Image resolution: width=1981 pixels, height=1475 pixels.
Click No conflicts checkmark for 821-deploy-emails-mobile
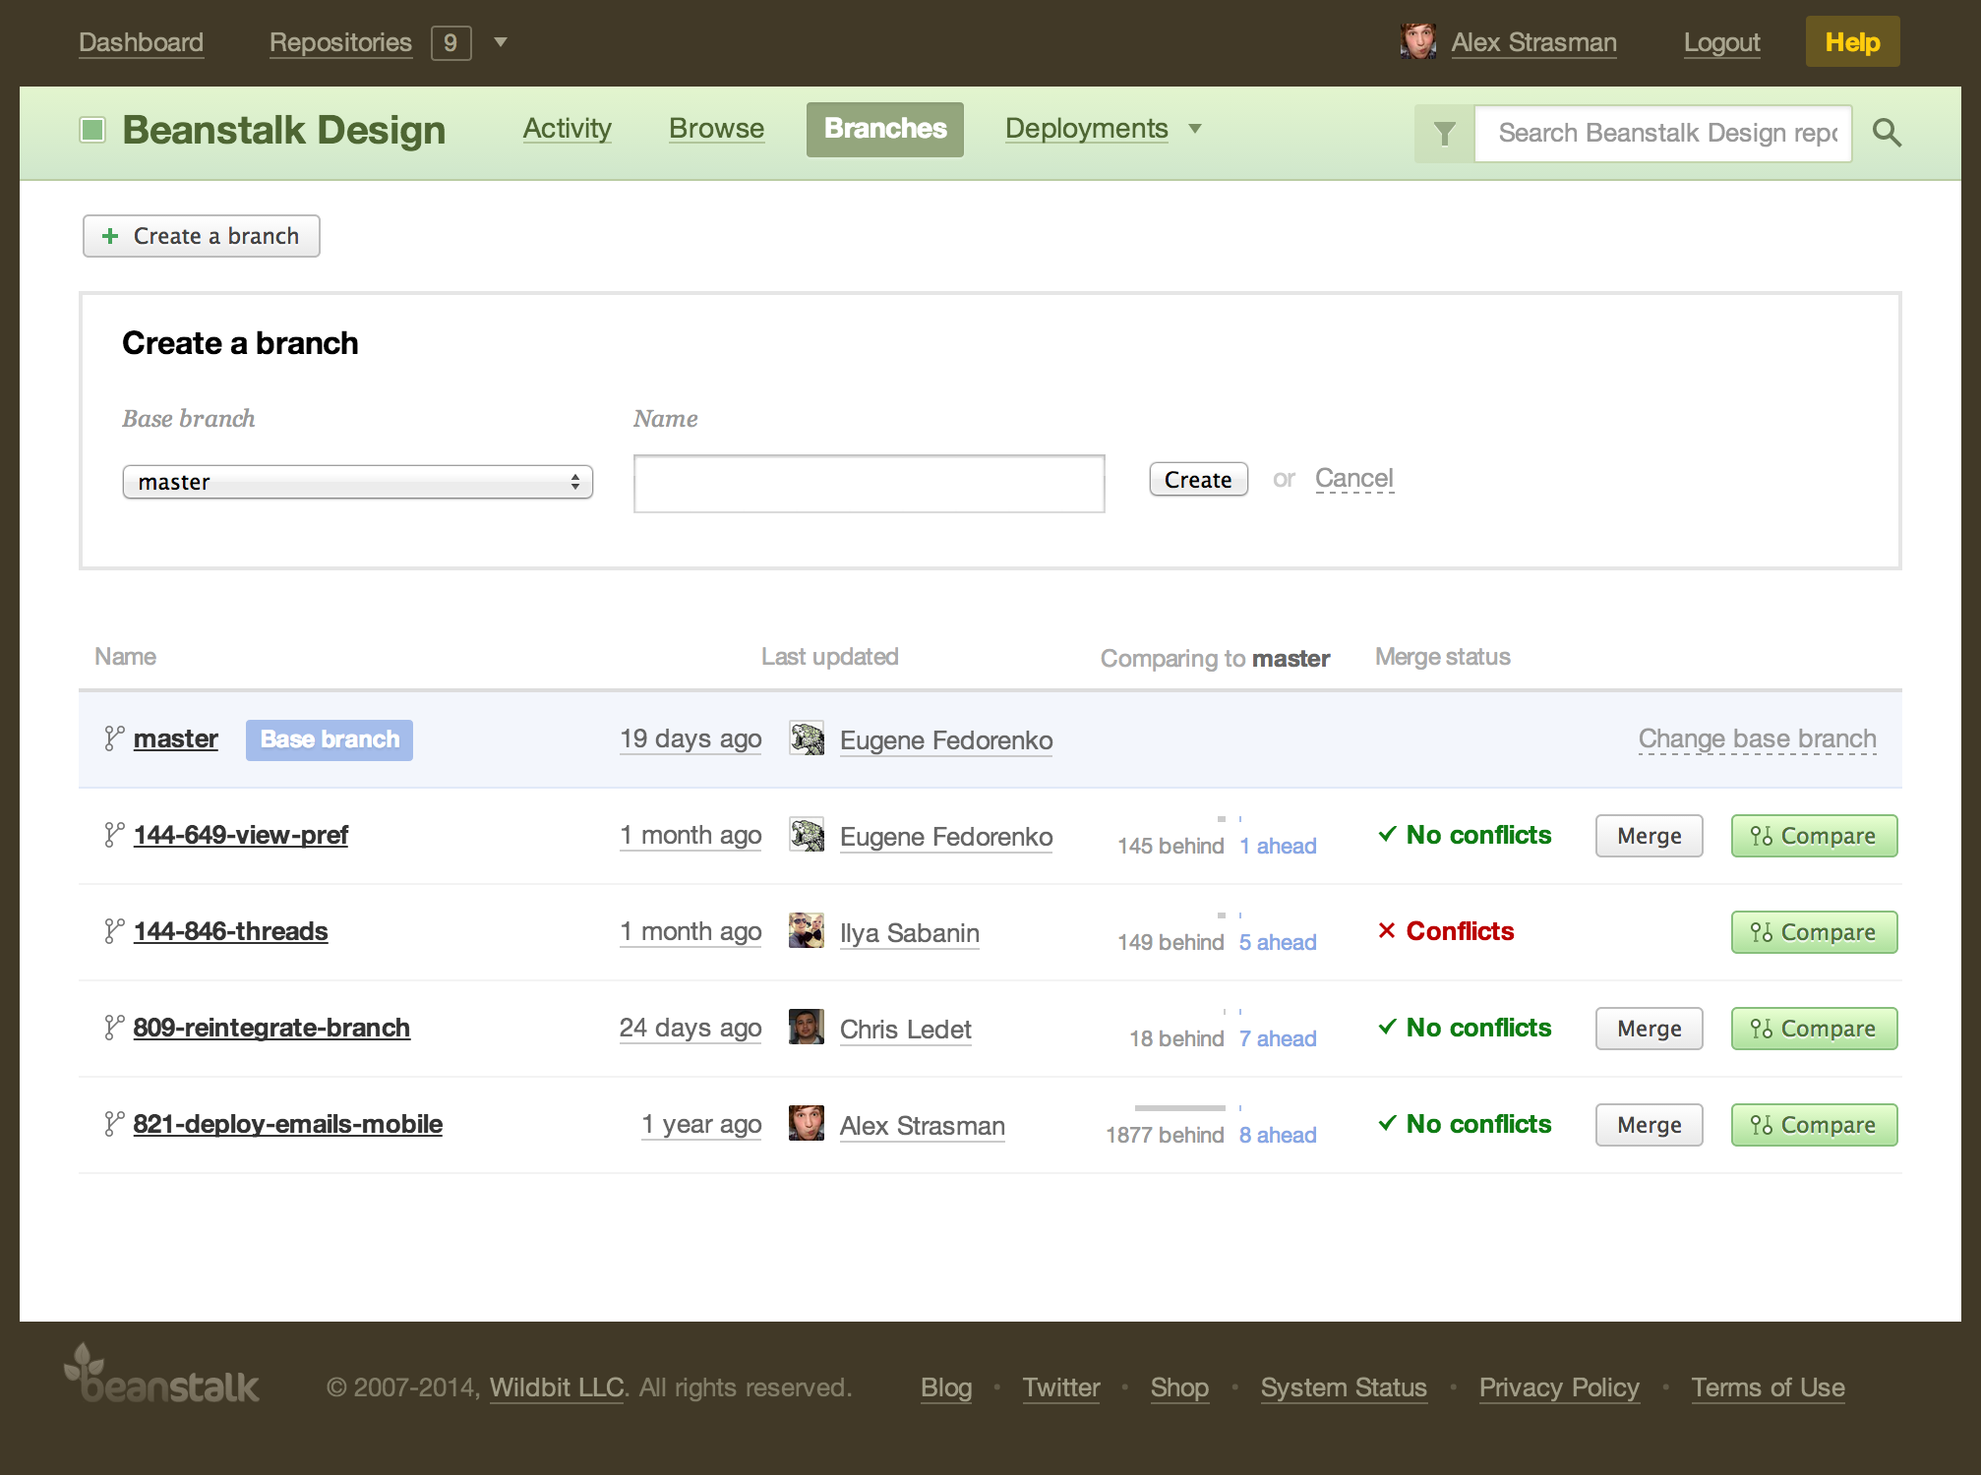coord(1387,1123)
